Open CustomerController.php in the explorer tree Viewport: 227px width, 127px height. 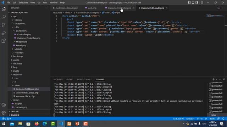(x=29, y=38)
